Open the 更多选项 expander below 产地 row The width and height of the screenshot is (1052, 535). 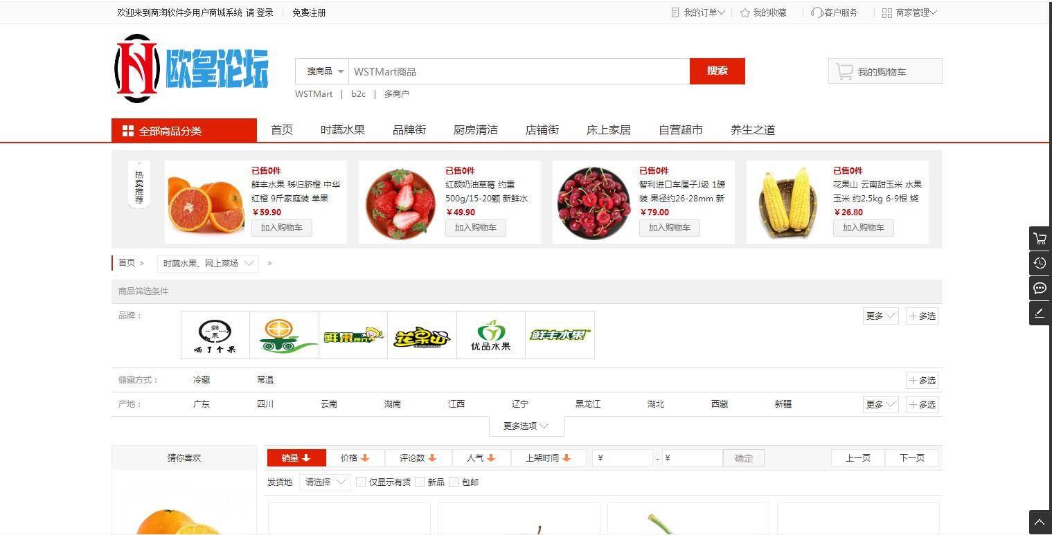click(525, 426)
